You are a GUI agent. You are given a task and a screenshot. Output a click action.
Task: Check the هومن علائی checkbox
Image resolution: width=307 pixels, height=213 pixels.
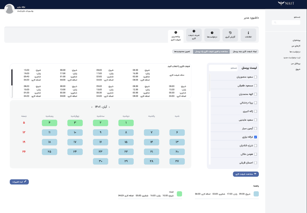click(x=255, y=154)
